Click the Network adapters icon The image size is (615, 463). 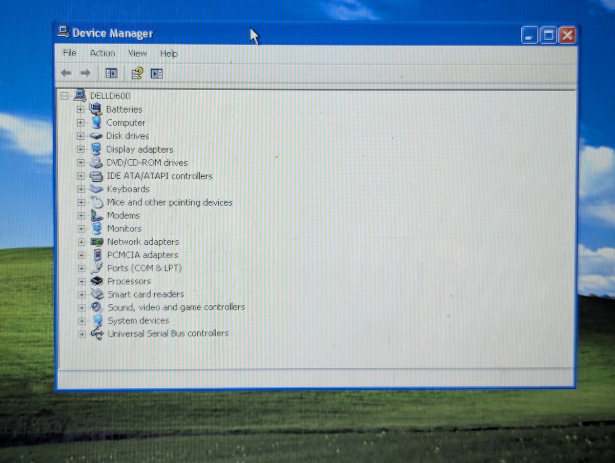coord(97,242)
